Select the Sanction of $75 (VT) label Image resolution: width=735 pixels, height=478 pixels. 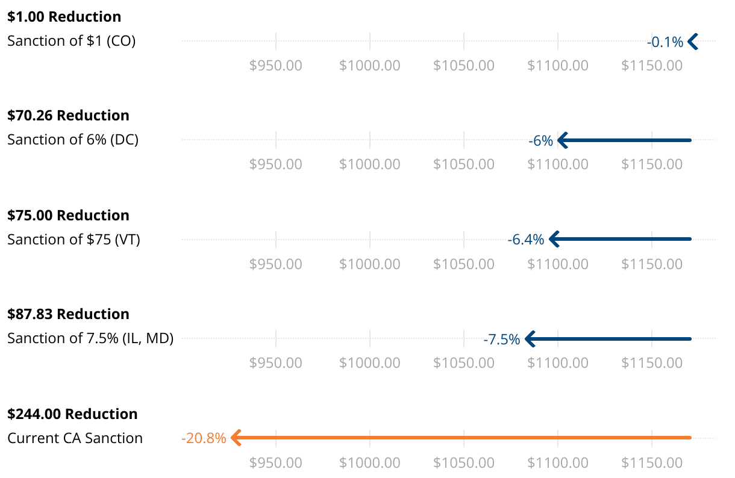(x=73, y=240)
